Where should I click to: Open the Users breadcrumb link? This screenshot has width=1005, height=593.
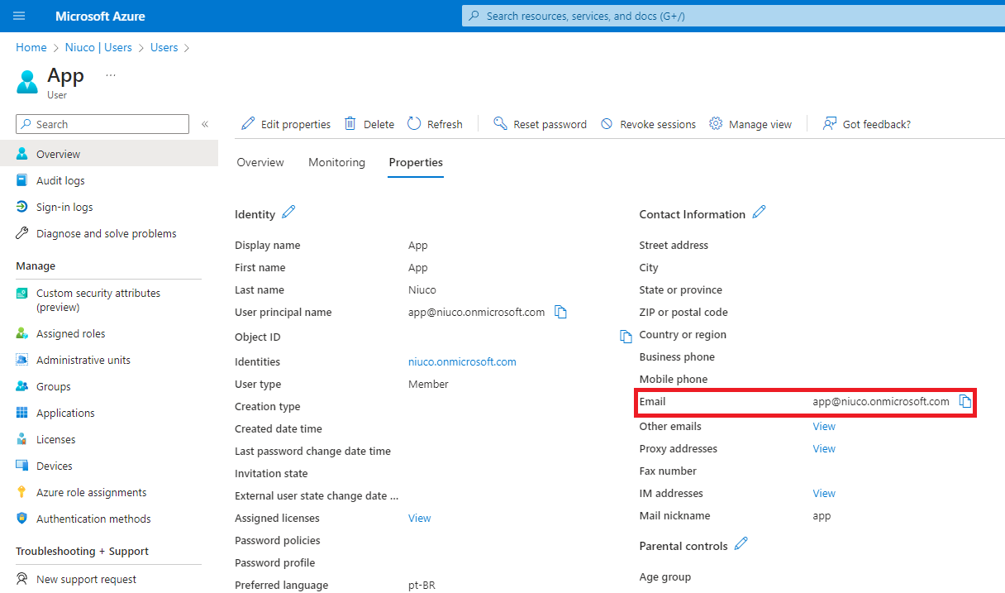[164, 47]
